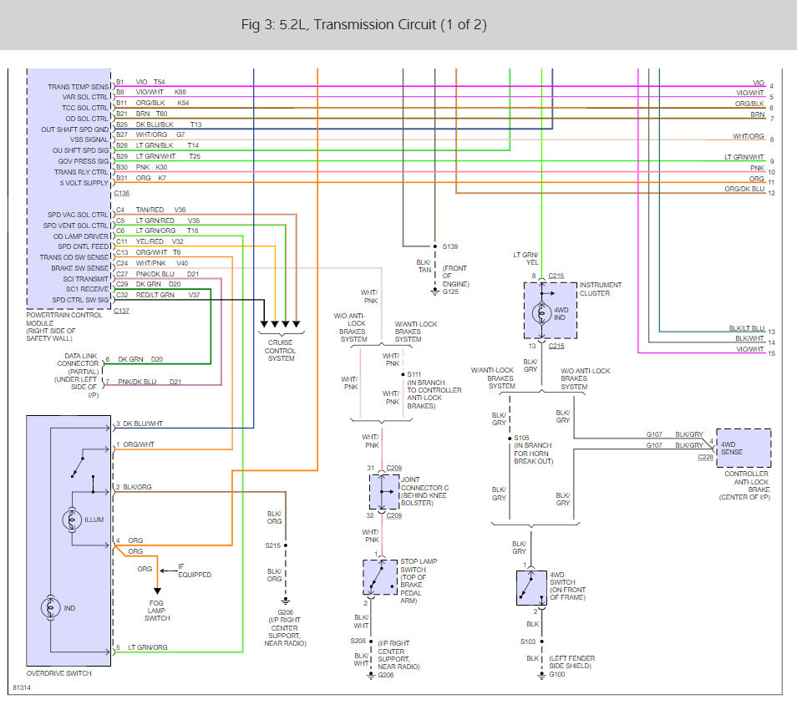Click the Fog Lamp Switch arrowhead
797x710 pixels.
coord(158,591)
